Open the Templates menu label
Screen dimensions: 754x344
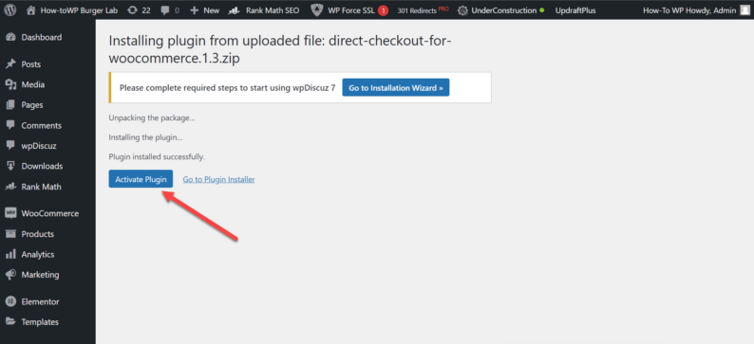tap(40, 322)
